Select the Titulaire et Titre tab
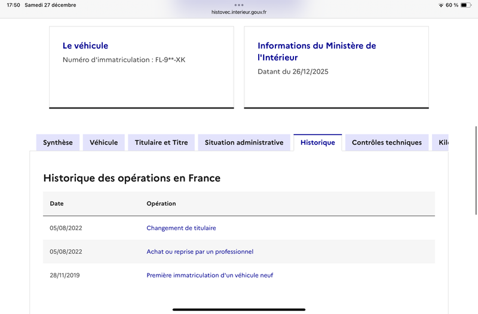This screenshot has height=314, width=478. tap(161, 142)
